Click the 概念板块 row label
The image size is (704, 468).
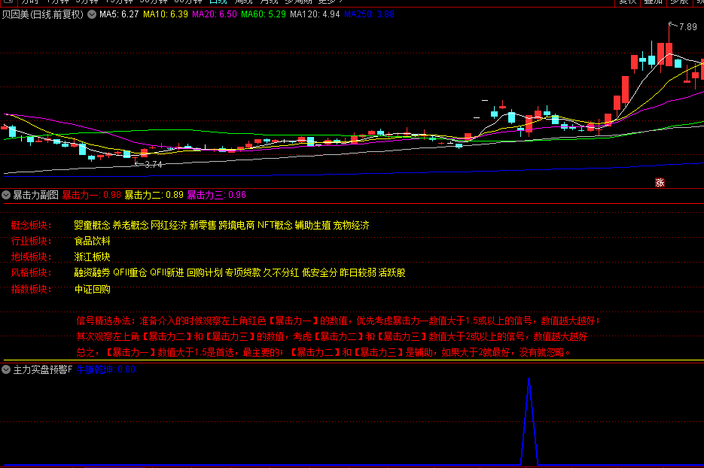31,225
